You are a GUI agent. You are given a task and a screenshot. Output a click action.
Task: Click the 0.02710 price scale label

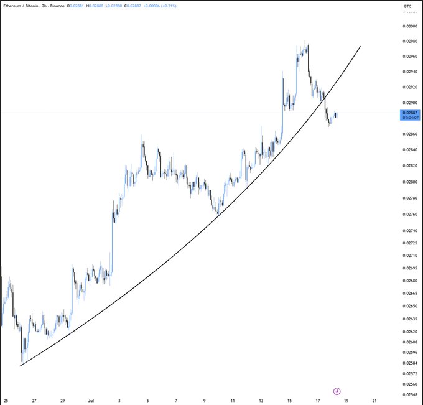pos(410,256)
